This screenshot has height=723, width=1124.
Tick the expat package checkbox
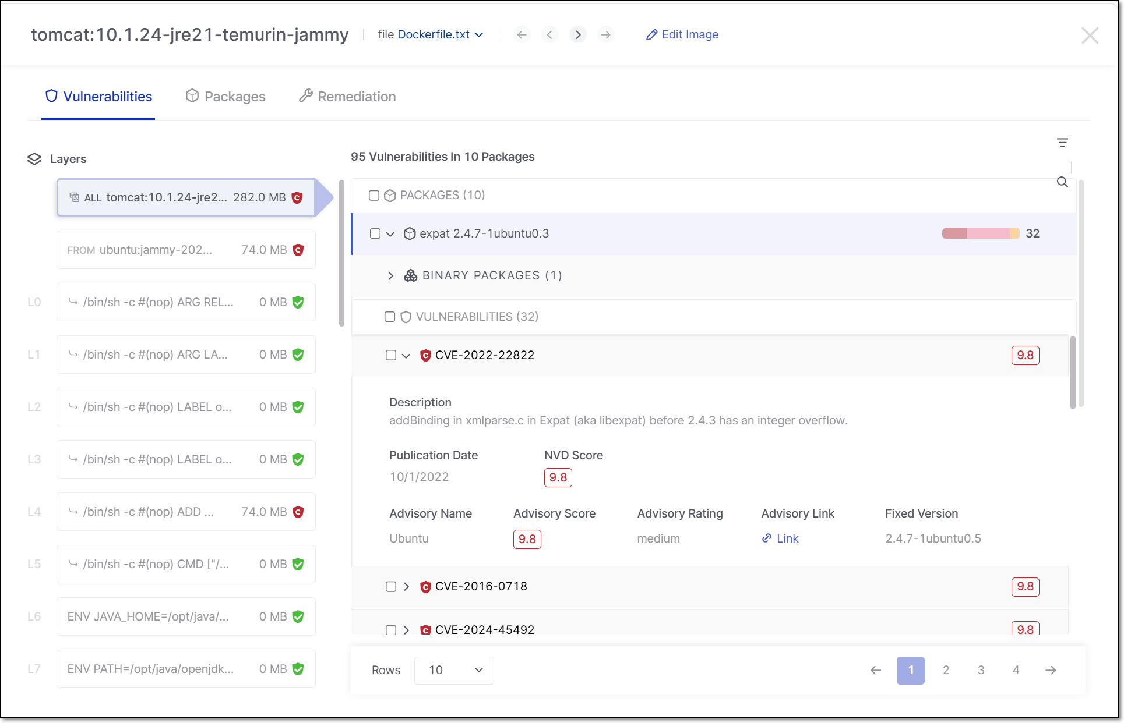point(375,233)
